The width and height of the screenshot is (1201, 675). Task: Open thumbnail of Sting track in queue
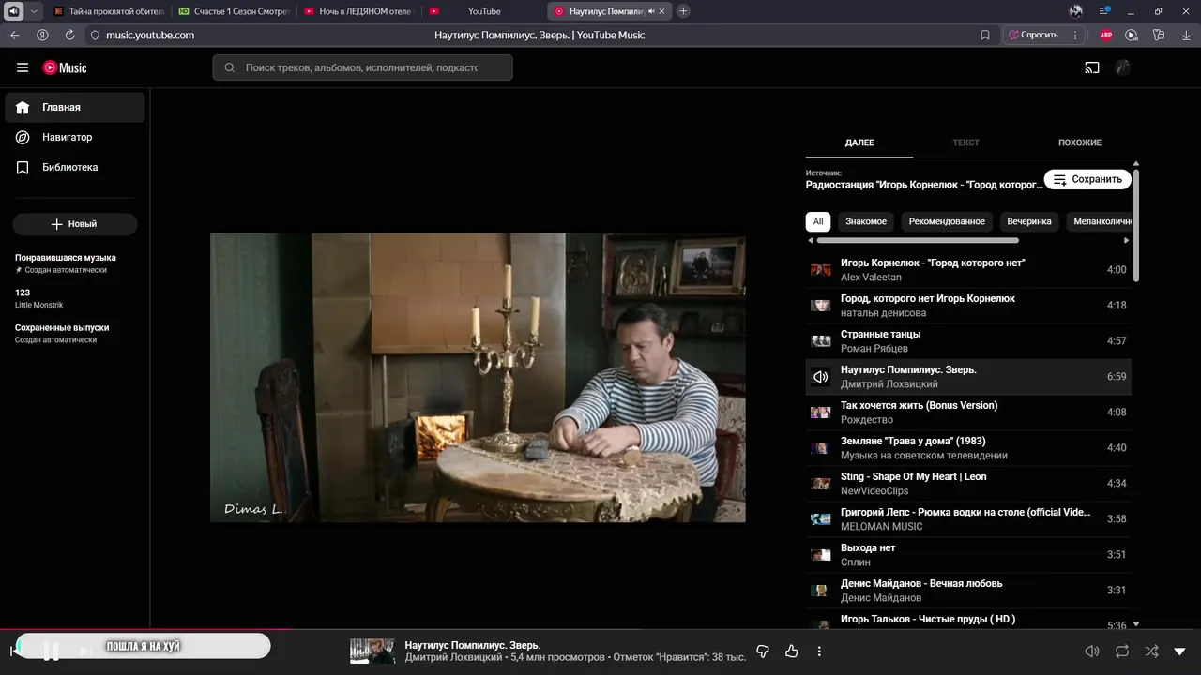[x=821, y=484]
